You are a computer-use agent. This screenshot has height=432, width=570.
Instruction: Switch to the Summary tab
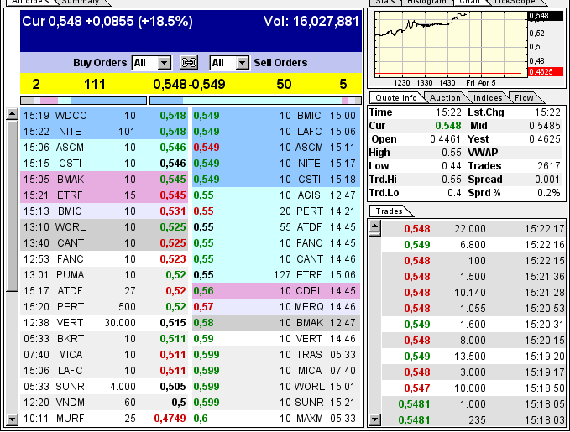81,3
